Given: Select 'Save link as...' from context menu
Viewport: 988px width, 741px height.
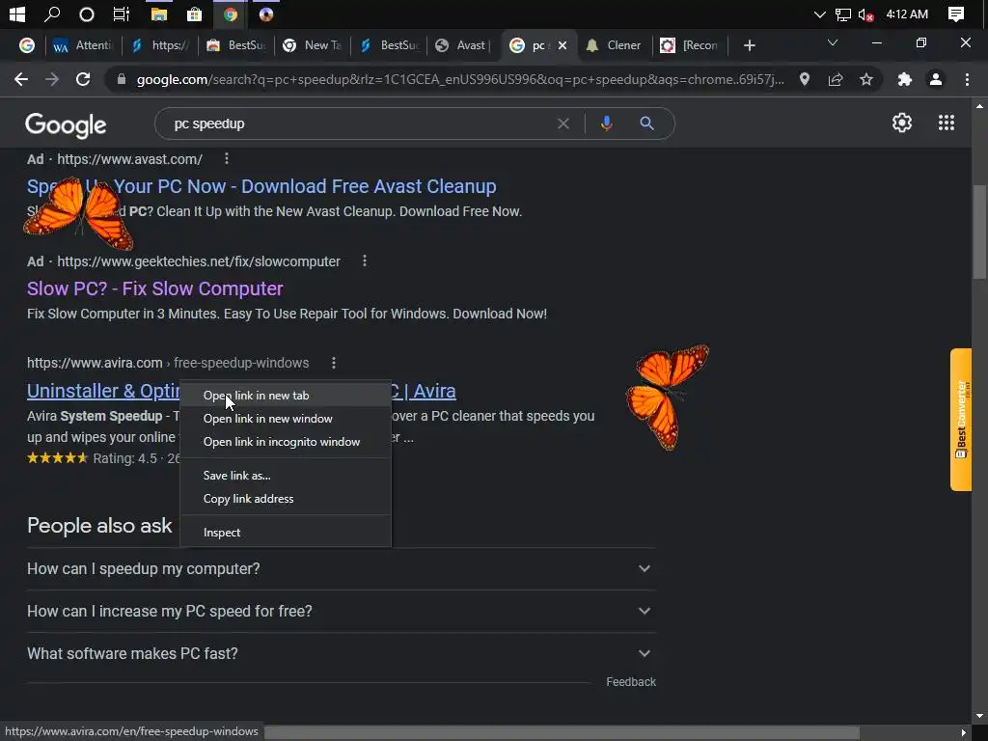Looking at the screenshot, I should pos(286,476).
